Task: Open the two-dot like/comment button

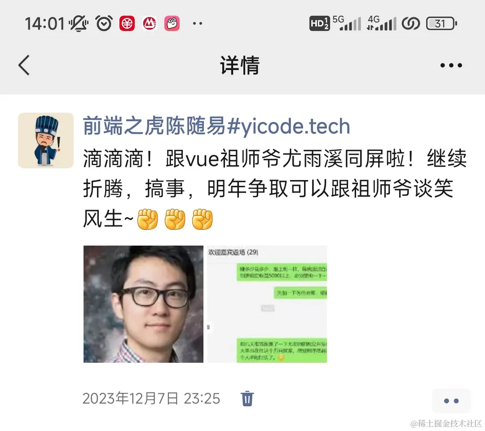Action: coord(451,401)
